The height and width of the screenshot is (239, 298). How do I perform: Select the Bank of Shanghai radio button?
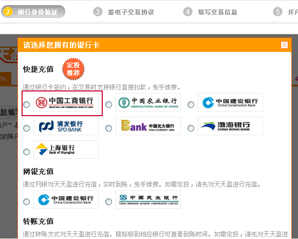tap(26, 152)
